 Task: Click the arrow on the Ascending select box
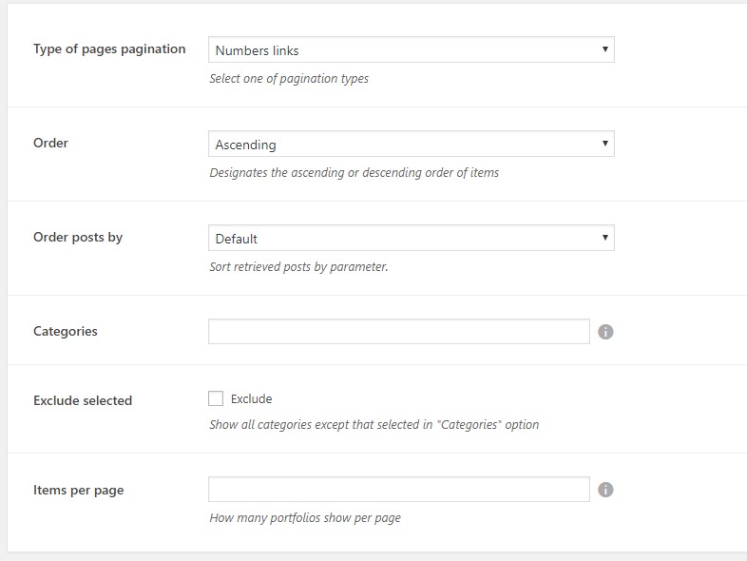[x=604, y=145]
